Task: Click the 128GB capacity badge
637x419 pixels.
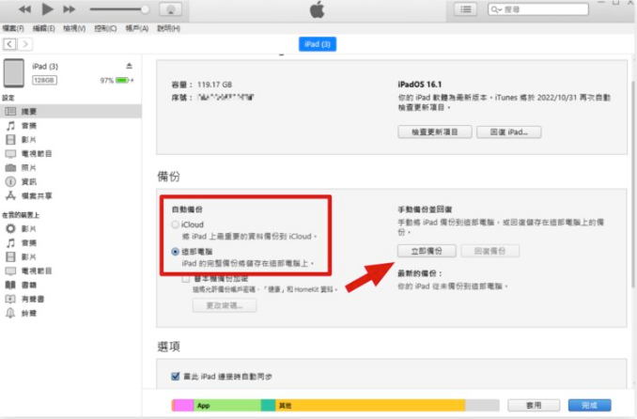Action: click(x=44, y=80)
